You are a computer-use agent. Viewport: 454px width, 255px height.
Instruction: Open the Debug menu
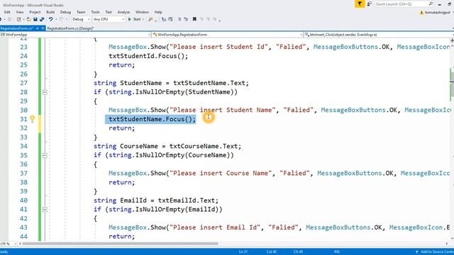[65, 12]
